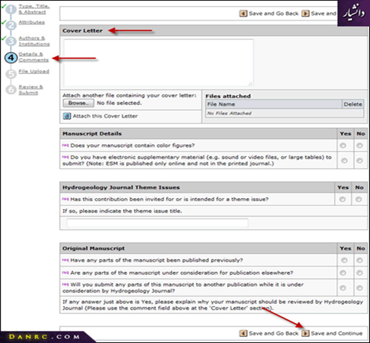
Task: Click the theme issue title input field
Action: [157, 223]
